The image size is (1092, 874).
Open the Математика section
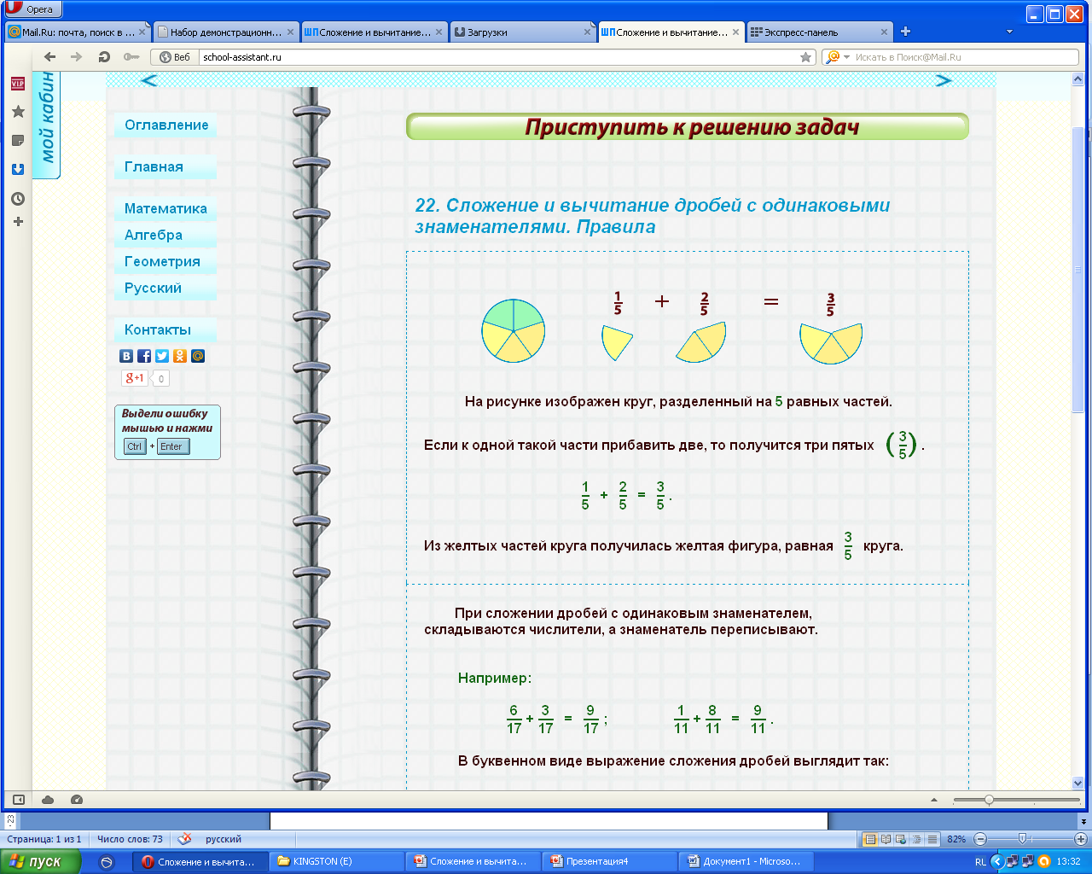(x=166, y=209)
